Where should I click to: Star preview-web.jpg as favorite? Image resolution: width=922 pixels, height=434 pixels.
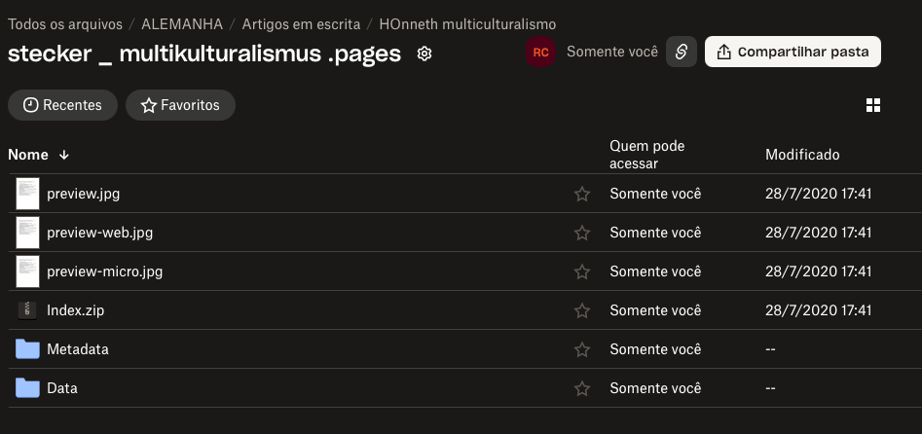click(x=582, y=233)
